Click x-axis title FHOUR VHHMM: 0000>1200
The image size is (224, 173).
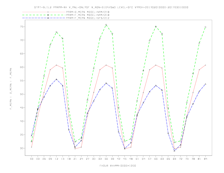pos(118,166)
